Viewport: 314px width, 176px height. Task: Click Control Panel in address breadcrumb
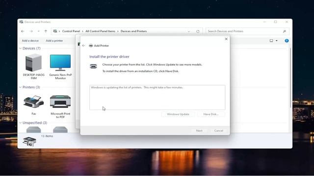coord(71,31)
